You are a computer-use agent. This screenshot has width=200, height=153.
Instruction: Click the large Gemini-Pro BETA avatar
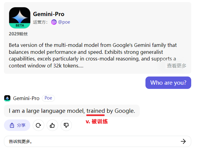20,18
